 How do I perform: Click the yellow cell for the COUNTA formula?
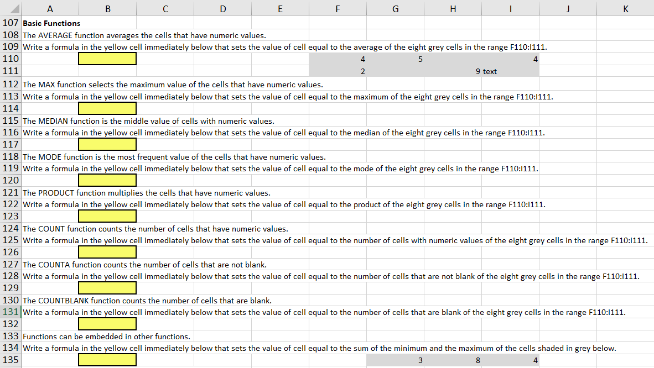click(107, 287)
